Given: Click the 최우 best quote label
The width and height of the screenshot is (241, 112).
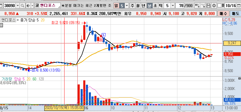Looking at the screenshot, I should coord(128,13).
